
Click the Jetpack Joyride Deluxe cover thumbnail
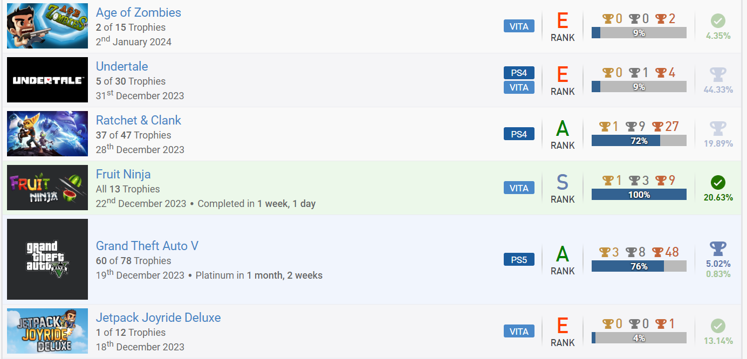(x=47, y=331)
